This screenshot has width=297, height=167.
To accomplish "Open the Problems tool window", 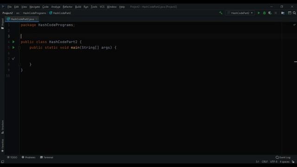I will click(28, 157).
